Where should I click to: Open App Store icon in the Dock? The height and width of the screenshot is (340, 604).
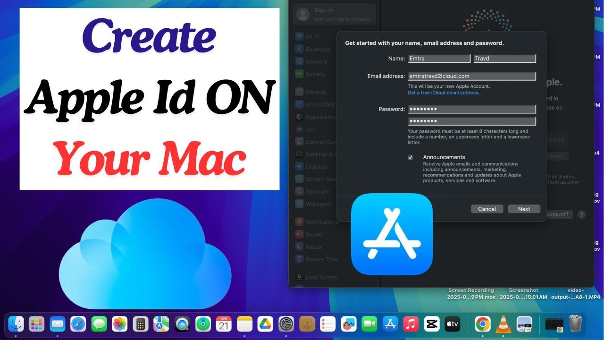tap(390, 324)
